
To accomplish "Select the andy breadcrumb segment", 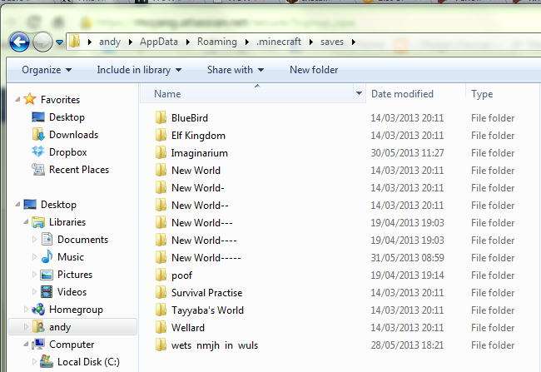I will (x=110, y=42).
